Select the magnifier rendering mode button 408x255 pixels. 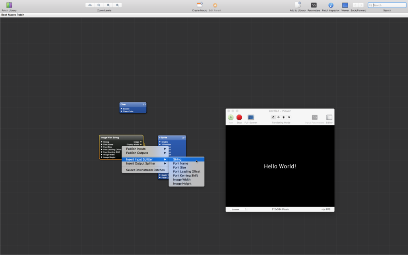click(x=289, y=118)
